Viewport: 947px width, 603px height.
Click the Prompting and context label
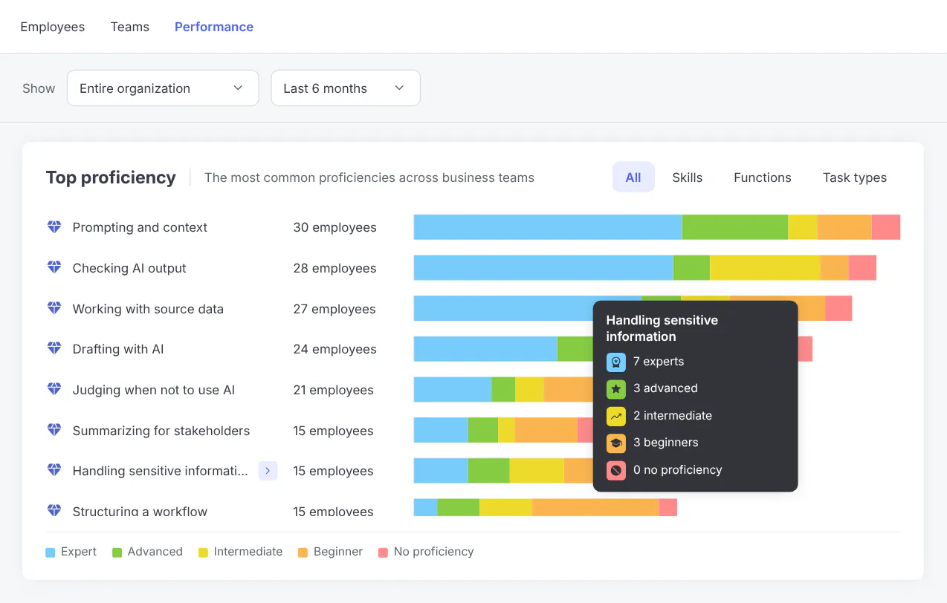point(140,227)
